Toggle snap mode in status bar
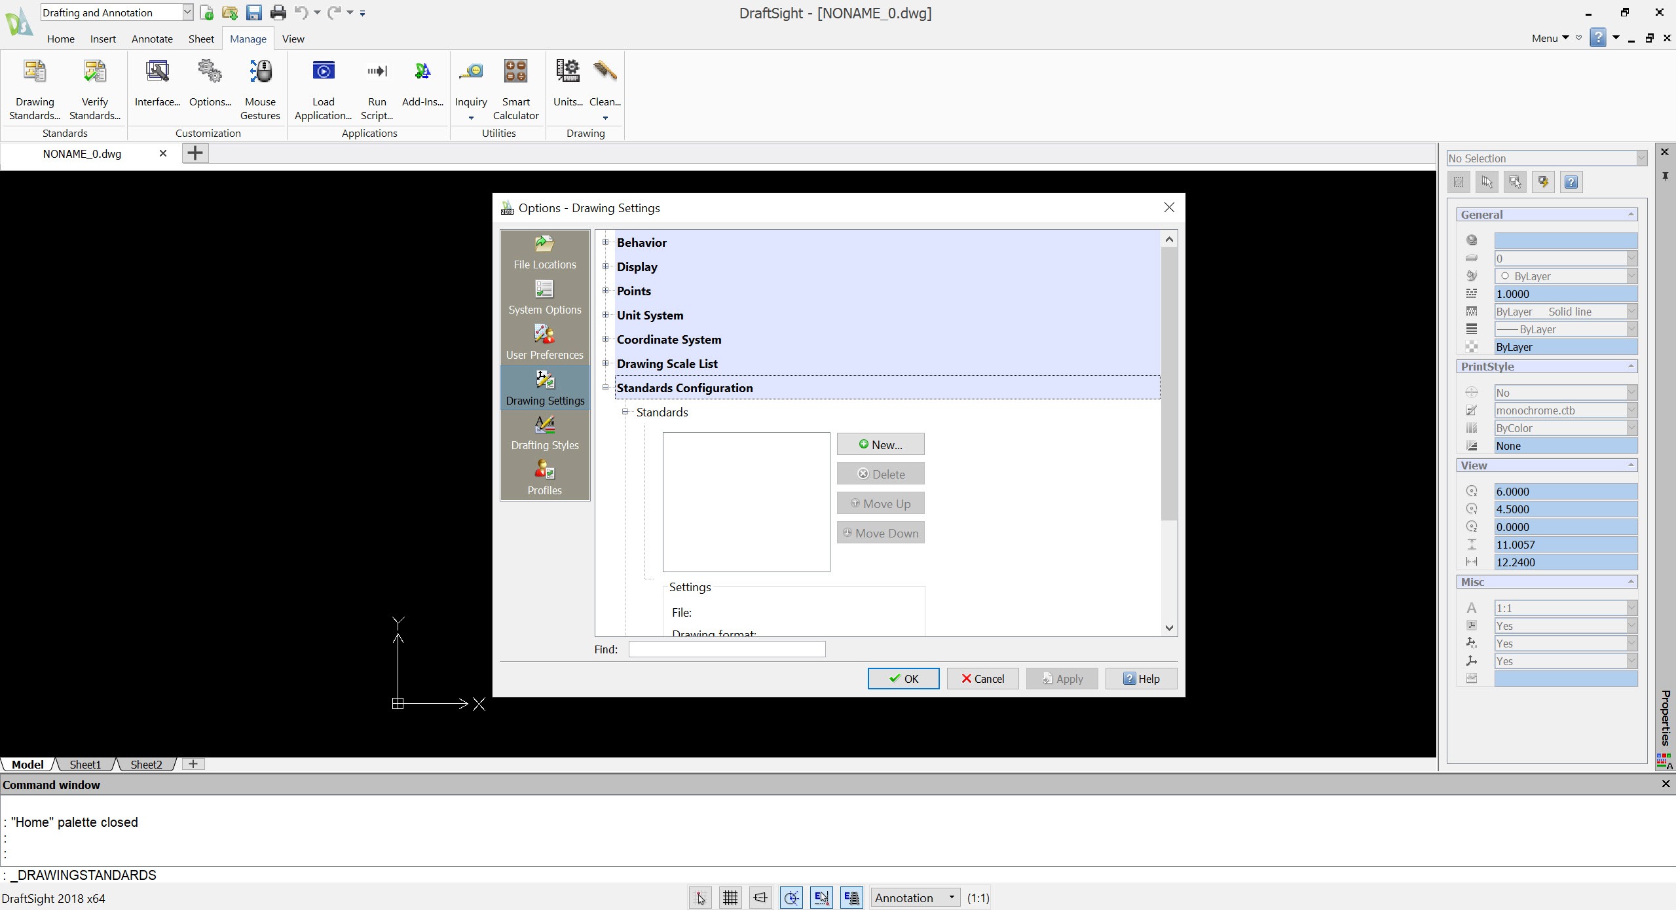 (x=700, y=898)
